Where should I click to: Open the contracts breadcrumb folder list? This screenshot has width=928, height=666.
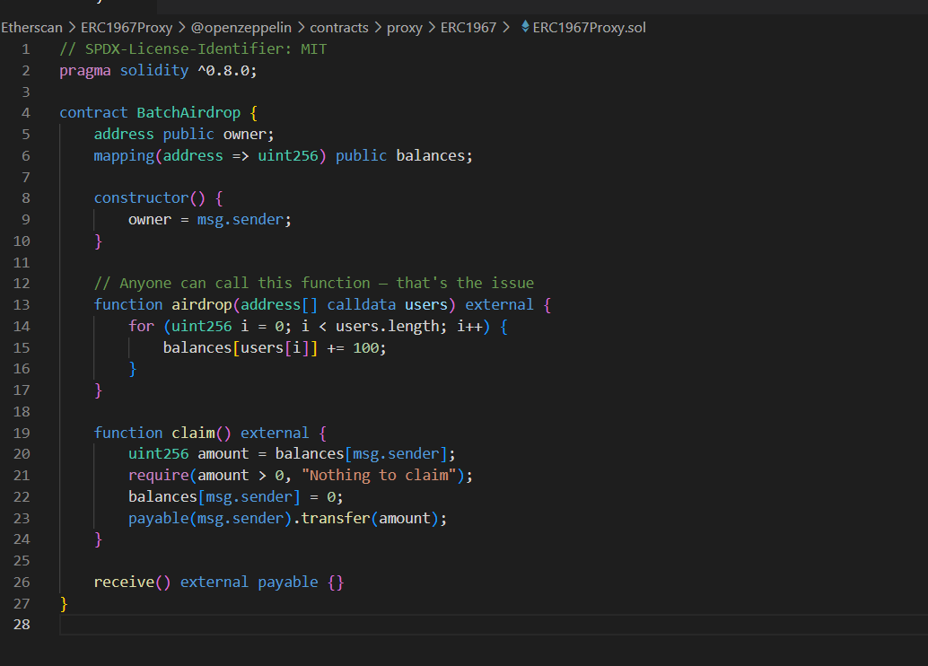(x=339, y=27)
